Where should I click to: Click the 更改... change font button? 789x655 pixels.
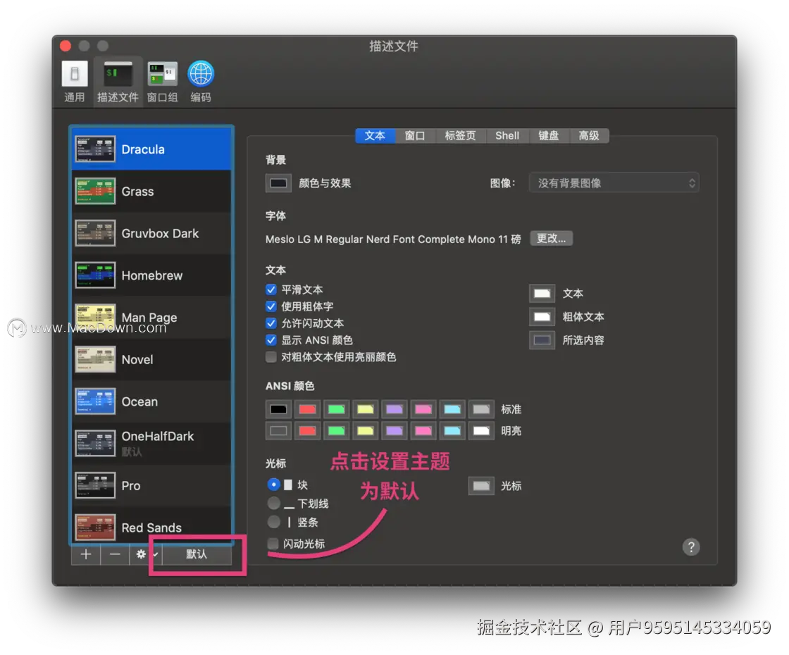pos(551,239)
